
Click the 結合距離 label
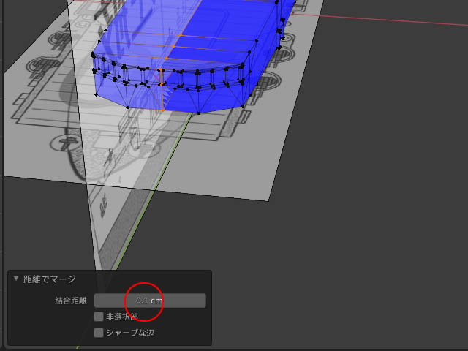click(x=71, y=301)
